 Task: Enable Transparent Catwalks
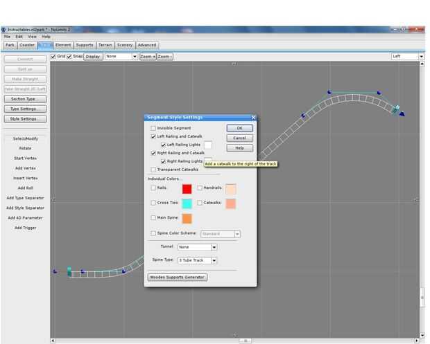point(153,170)
